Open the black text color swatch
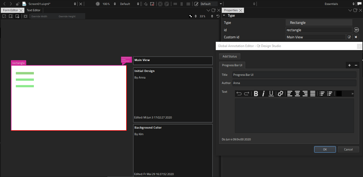This screenshot has height=177, width=363. click(339, 93)
